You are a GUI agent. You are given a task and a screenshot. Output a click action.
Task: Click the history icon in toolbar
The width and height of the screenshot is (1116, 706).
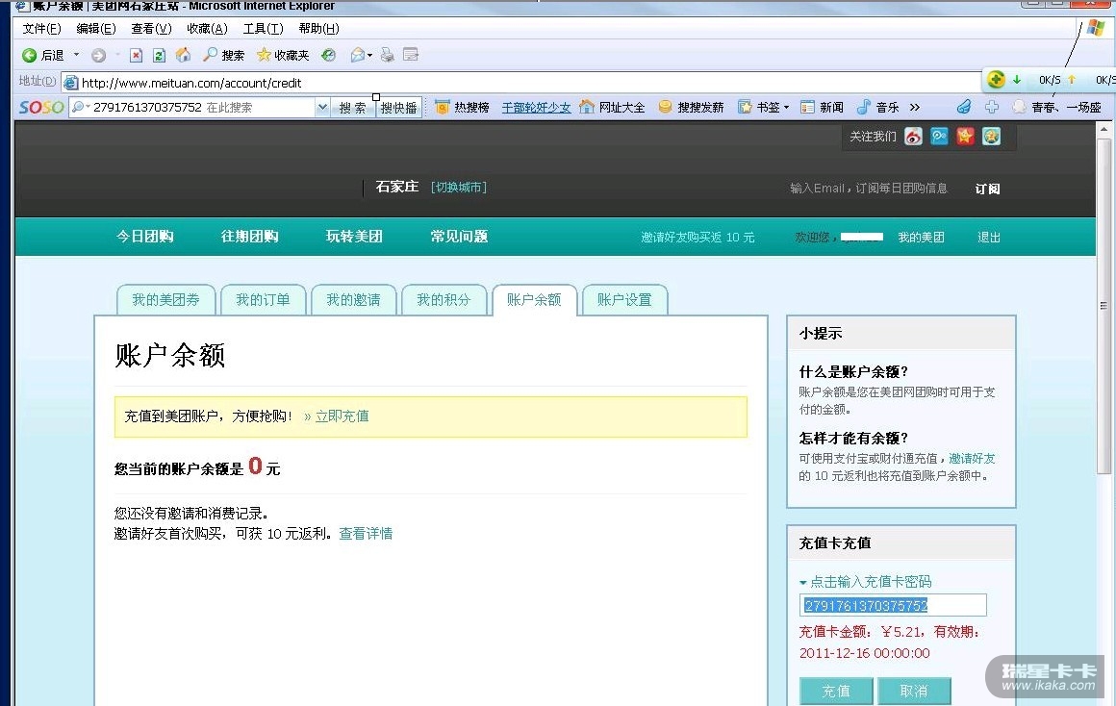[x=329, y=55]
